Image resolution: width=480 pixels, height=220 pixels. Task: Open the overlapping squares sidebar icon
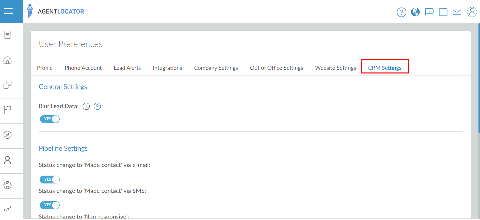[x=8, y=84]
